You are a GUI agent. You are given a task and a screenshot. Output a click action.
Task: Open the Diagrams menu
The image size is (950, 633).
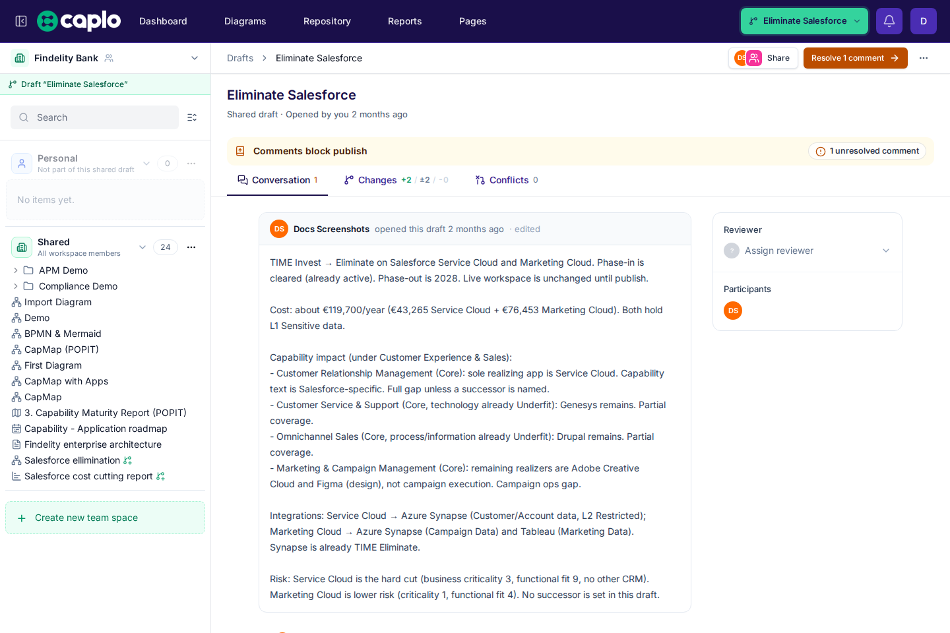[245, 21]
